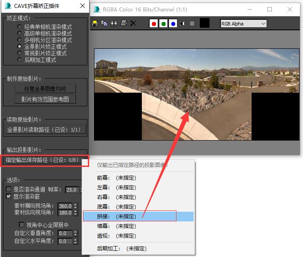This screenshot has width=303, height=257.
Task: Open 指定输出保存路径 output path menu
Action: 44,160
